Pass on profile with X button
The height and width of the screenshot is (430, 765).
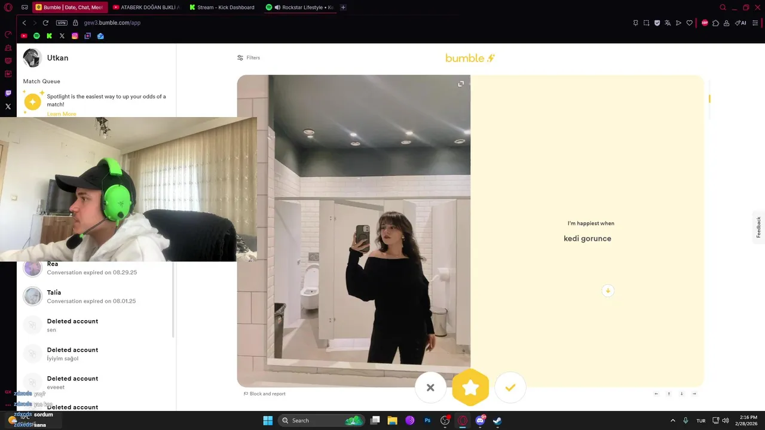(x=430, y=388)
